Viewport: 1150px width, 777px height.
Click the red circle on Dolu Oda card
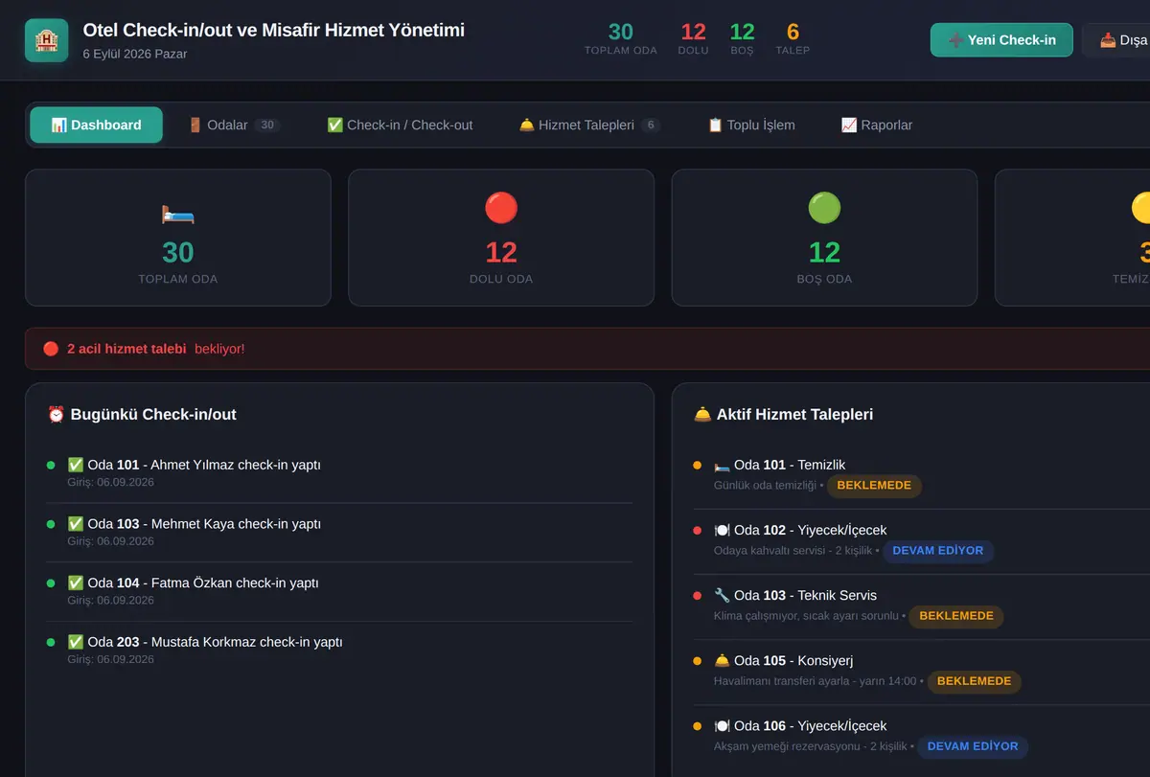coord(501,208)
